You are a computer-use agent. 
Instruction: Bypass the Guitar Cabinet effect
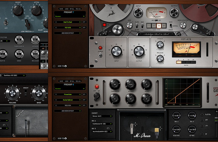[x=84, y=100]
